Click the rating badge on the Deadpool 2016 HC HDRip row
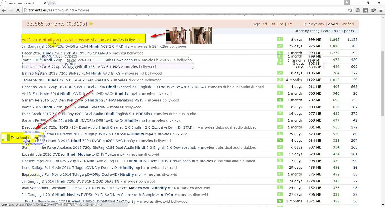385x207 pixels. click(280, 87)
